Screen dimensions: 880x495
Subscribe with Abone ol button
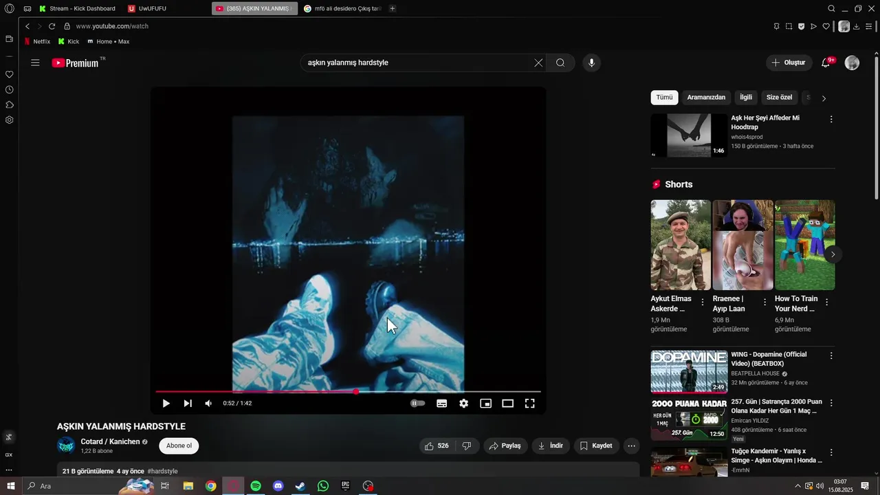[x=179, y=445]
